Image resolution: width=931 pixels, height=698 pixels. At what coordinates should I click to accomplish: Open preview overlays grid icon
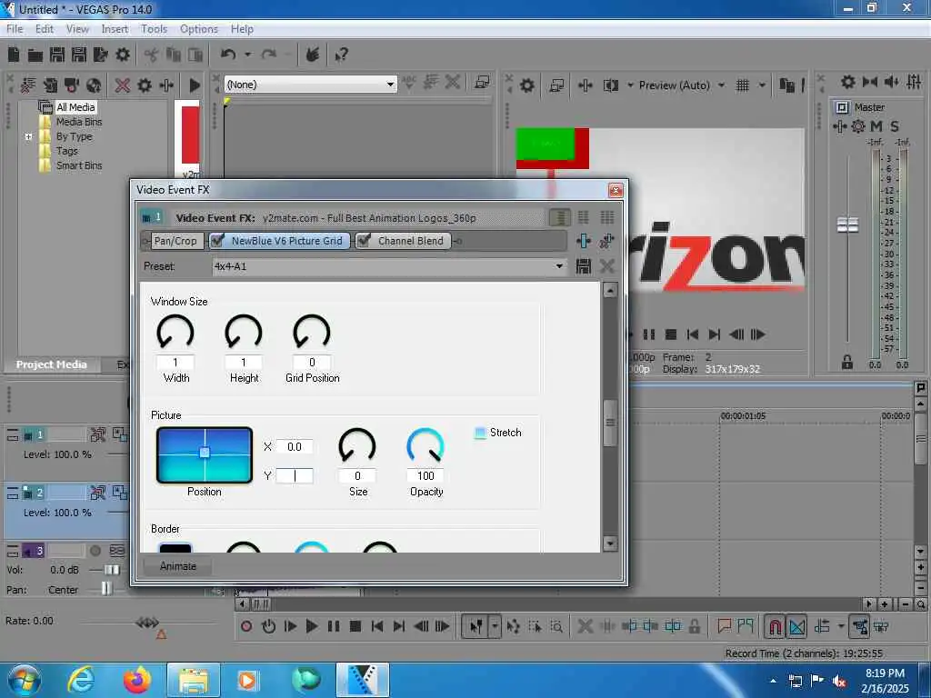(742, 85)
